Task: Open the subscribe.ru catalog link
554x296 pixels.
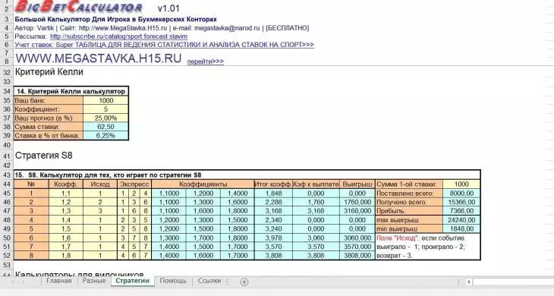Action: pyautogui.click(x=118, y=36)
